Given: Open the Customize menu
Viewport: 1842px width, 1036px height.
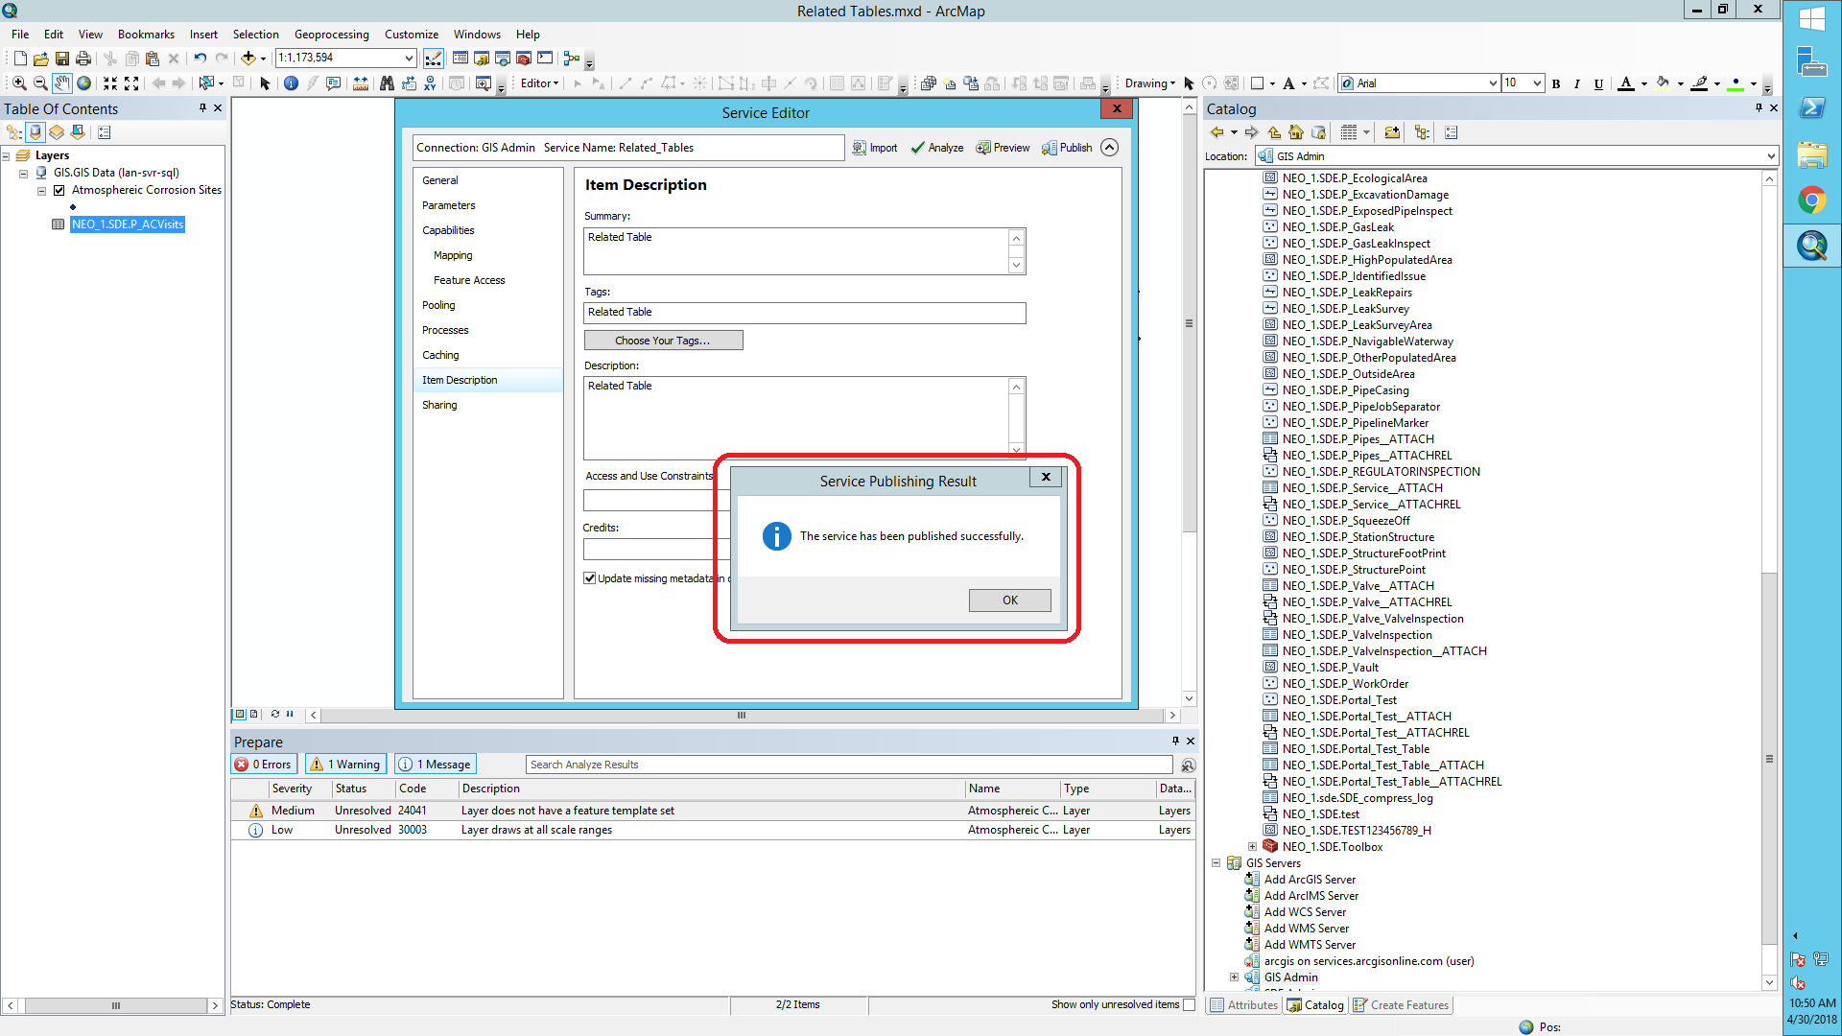Looking at the screenshot, I should tap(411, 35).
